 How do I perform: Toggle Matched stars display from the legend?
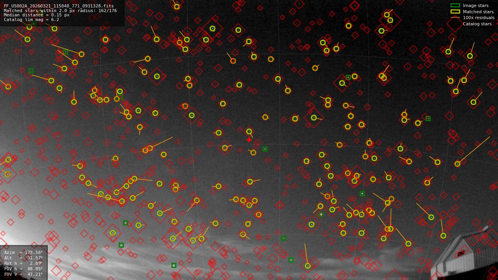click(x=479, y=12)
